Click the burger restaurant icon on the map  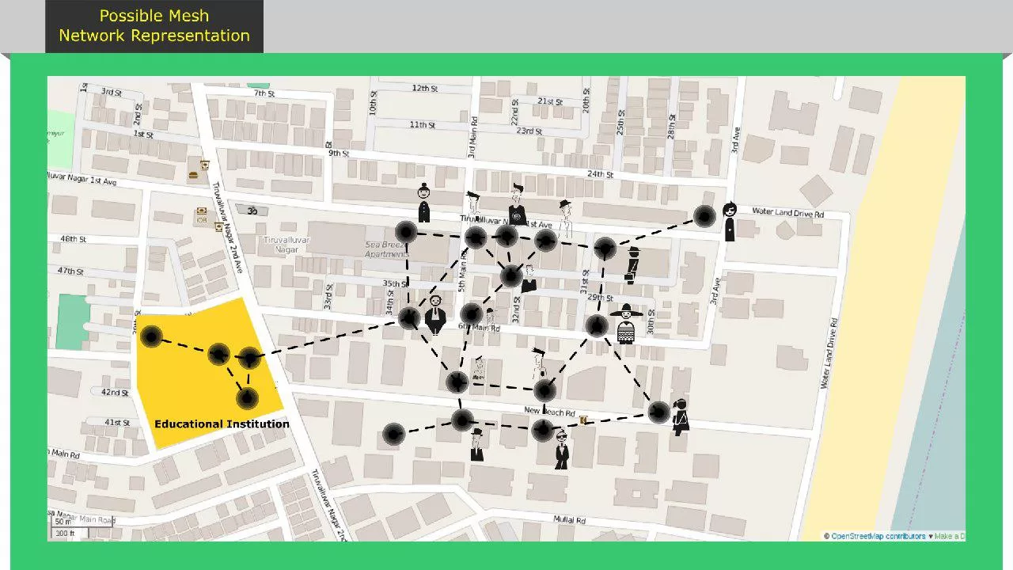point(193,177)
